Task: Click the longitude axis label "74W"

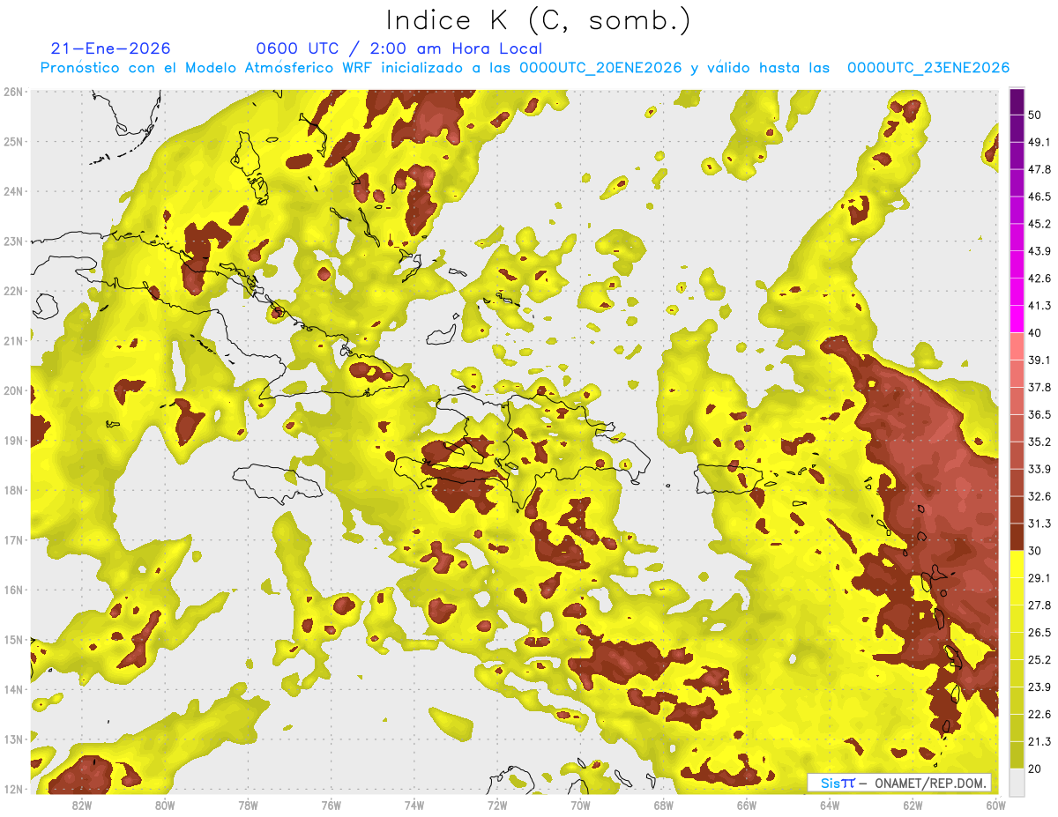Action: point(414,805)
